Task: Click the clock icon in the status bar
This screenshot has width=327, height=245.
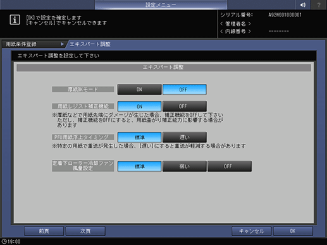Action: coord(4,241)
